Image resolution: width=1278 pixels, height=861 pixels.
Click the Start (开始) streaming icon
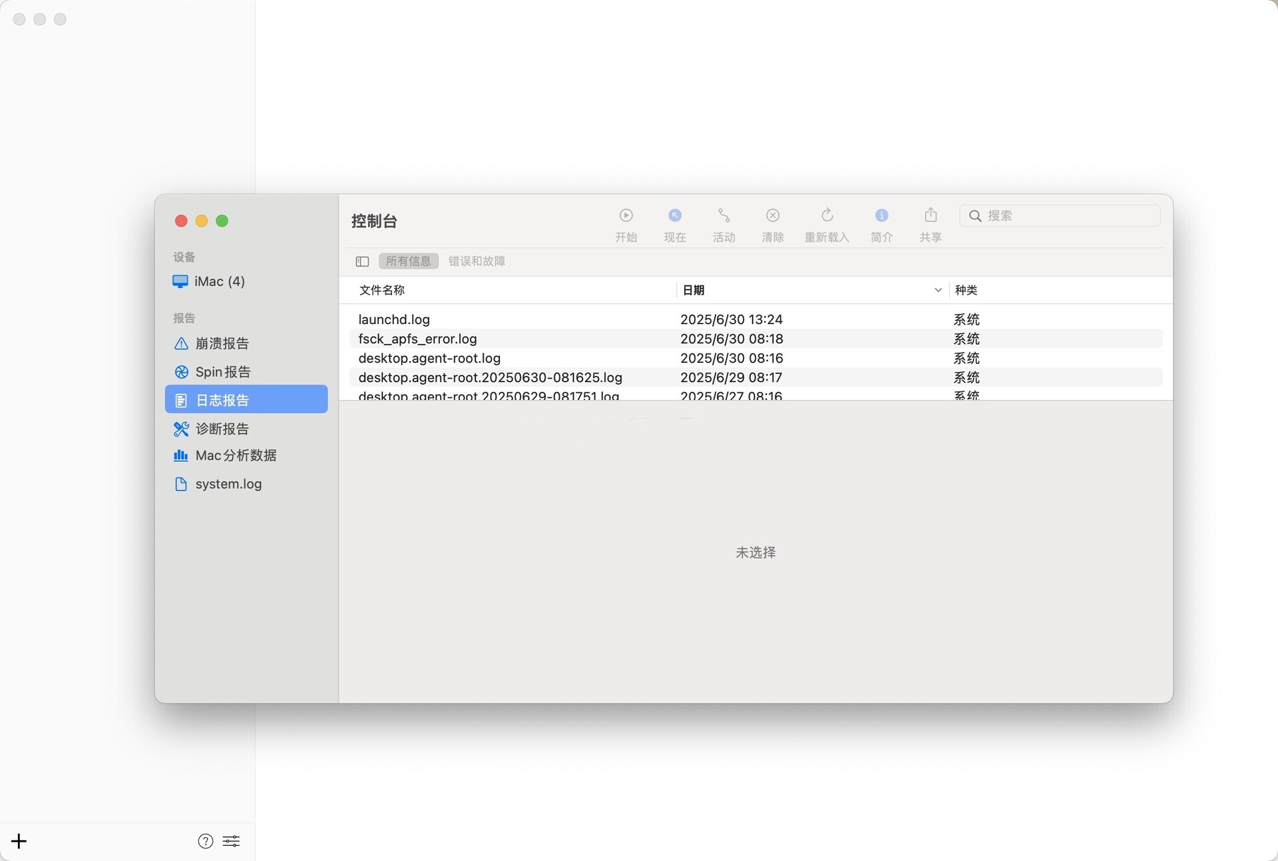pos(626,216)
